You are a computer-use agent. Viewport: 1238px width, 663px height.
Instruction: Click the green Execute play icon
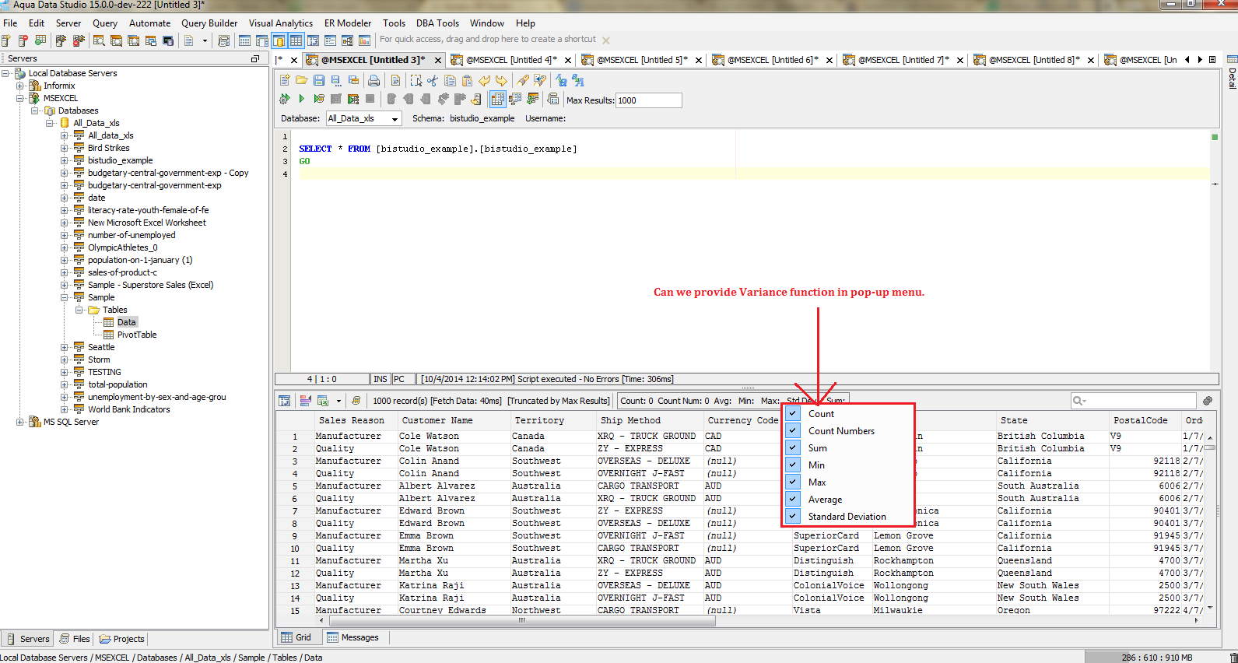click(x=301, y=99)
